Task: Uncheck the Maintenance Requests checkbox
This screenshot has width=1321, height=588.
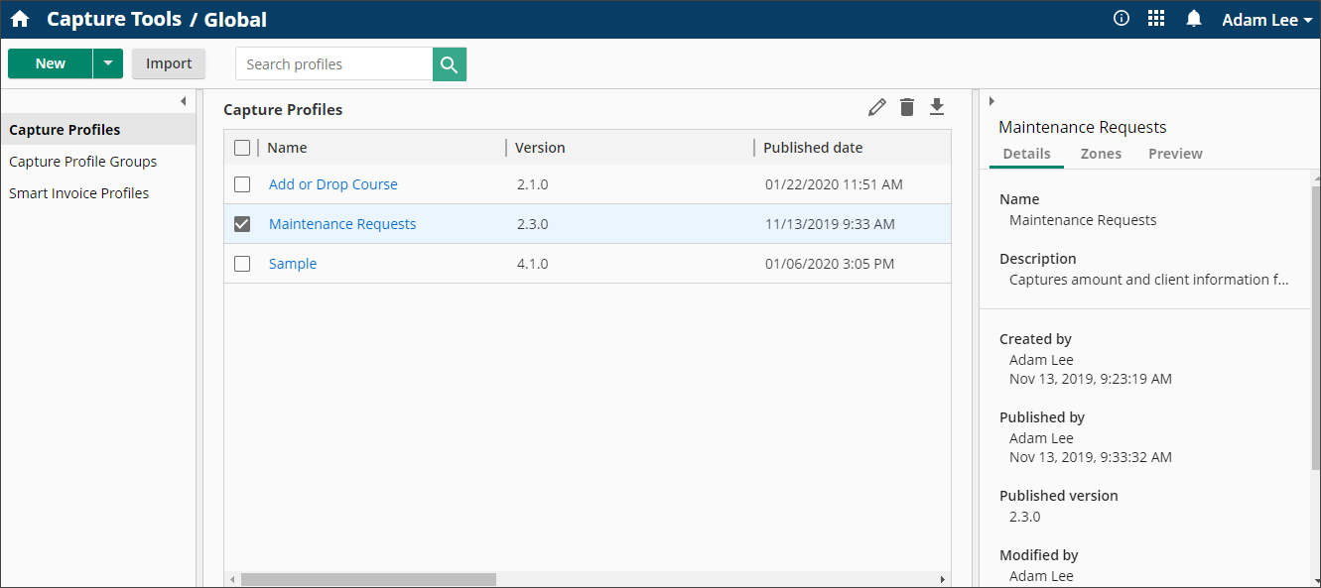Action: tap(242, 223)
